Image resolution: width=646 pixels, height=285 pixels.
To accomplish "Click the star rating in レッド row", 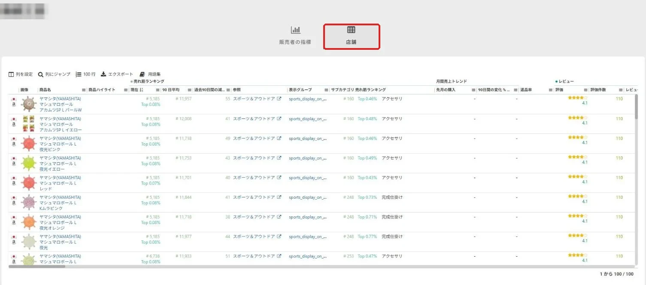I will [x=578, y=176].
